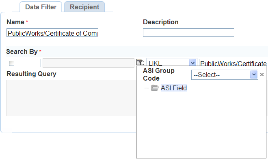
Task: Select the Data Filter tab
Action: (x=41, y=7)
